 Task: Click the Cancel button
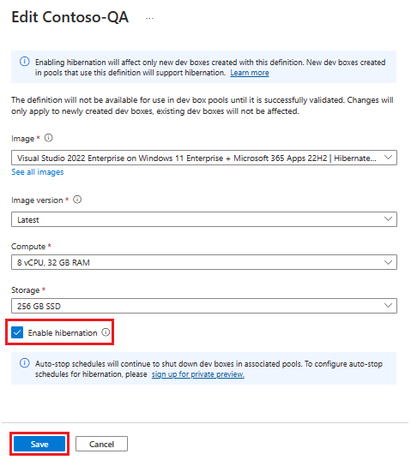(x=101, y=444)
